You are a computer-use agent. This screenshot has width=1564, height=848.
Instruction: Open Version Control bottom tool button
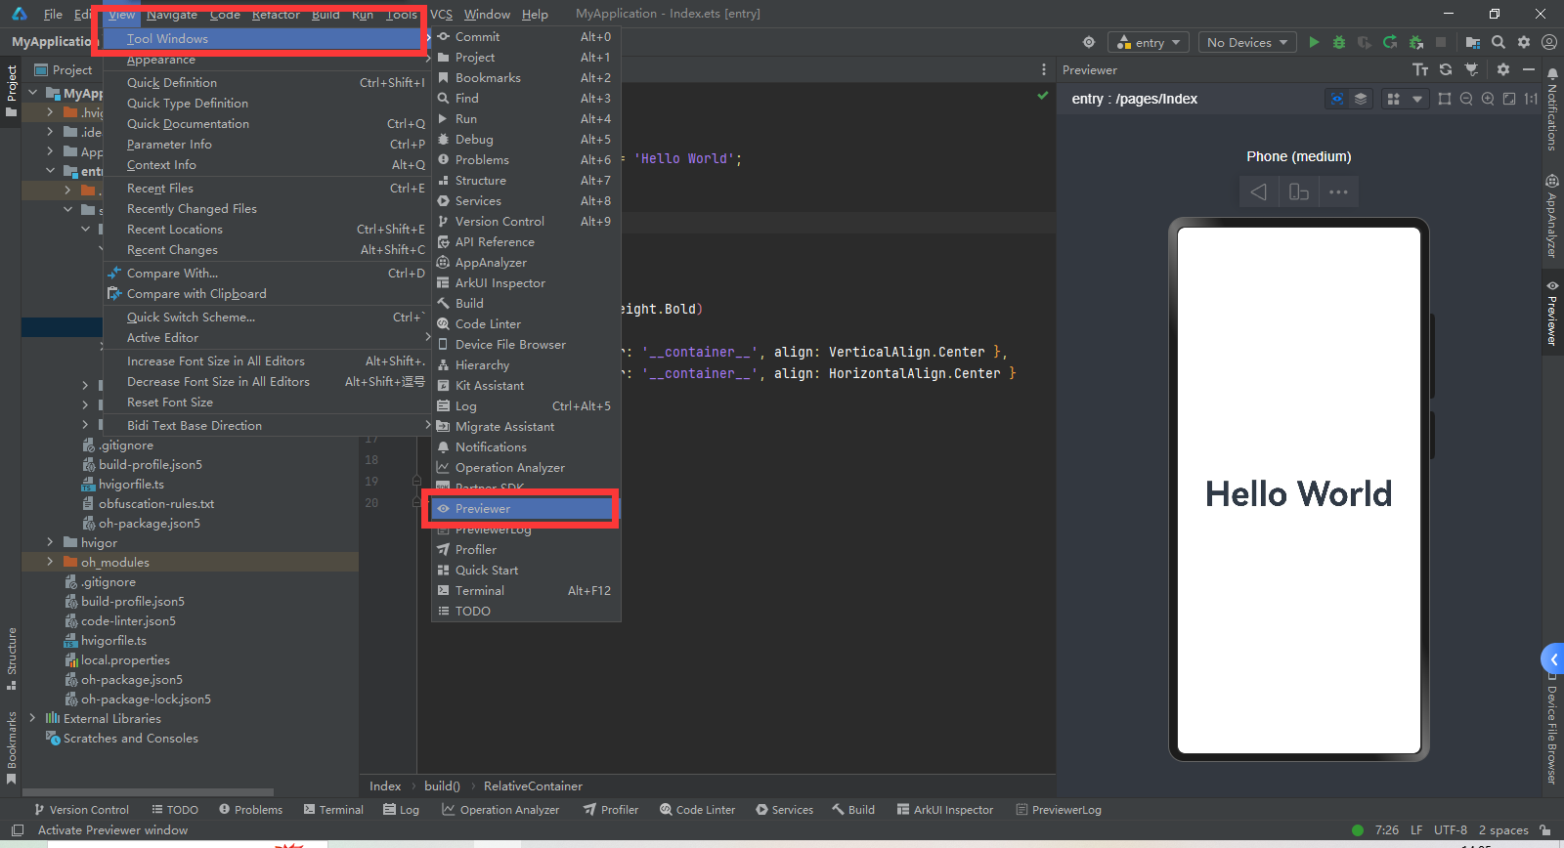point(81,809)
